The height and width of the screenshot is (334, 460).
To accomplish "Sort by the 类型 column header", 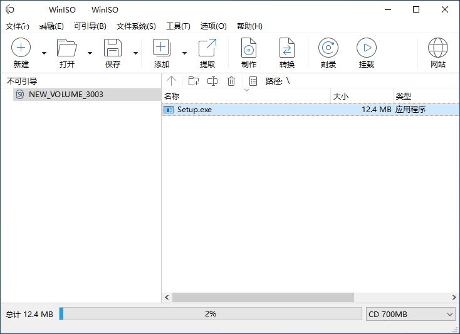I will (x=426, y=96).
